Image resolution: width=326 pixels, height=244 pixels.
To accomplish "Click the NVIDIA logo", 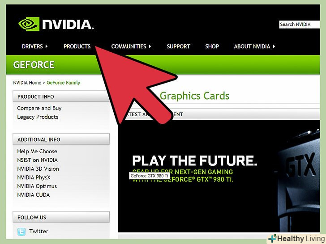I will [56, 24].
